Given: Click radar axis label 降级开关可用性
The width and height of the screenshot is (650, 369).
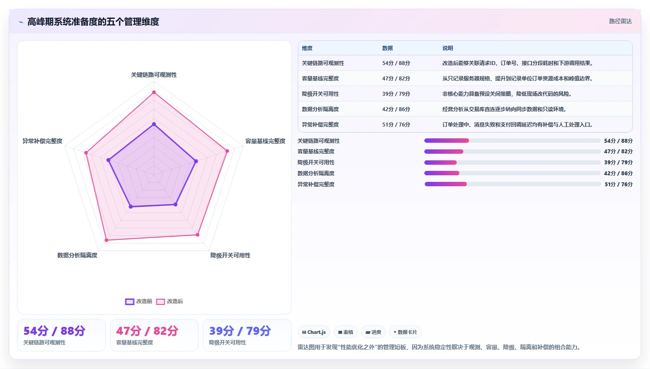Looking at the screenshot, I should pos(230,255).
